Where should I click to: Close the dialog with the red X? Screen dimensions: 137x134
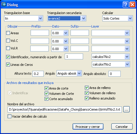[132, 4]
